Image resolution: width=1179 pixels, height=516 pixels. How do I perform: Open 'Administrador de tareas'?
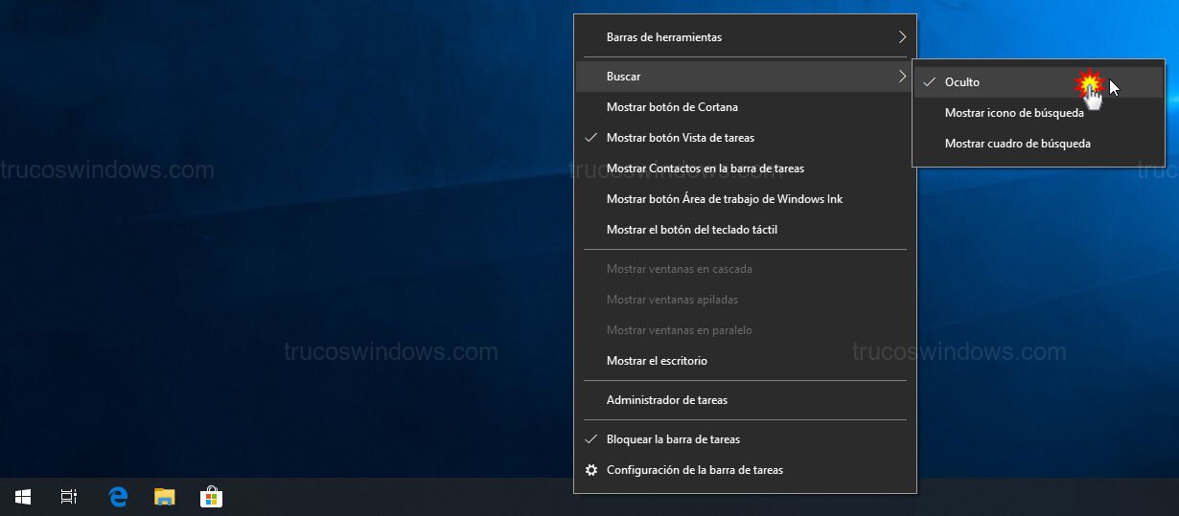coord(666,400)
